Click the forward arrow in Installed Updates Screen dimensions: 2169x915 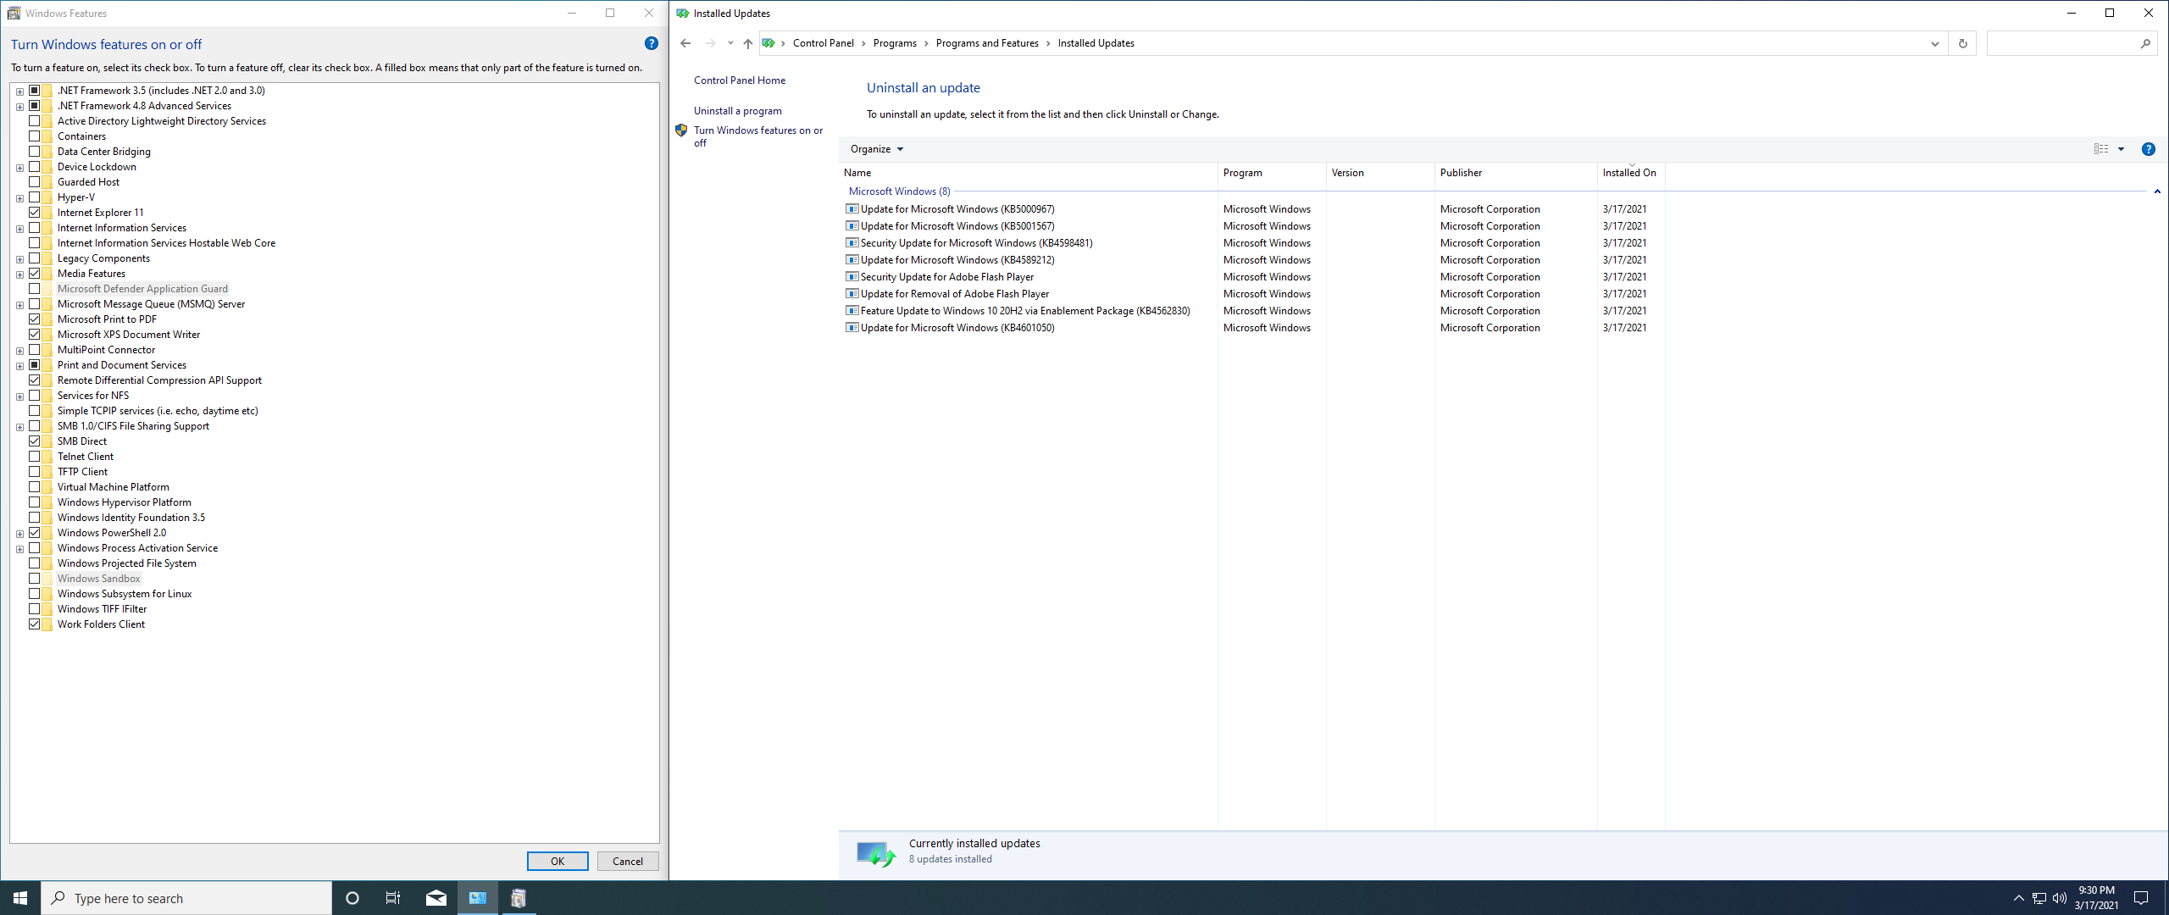point(710,43)
